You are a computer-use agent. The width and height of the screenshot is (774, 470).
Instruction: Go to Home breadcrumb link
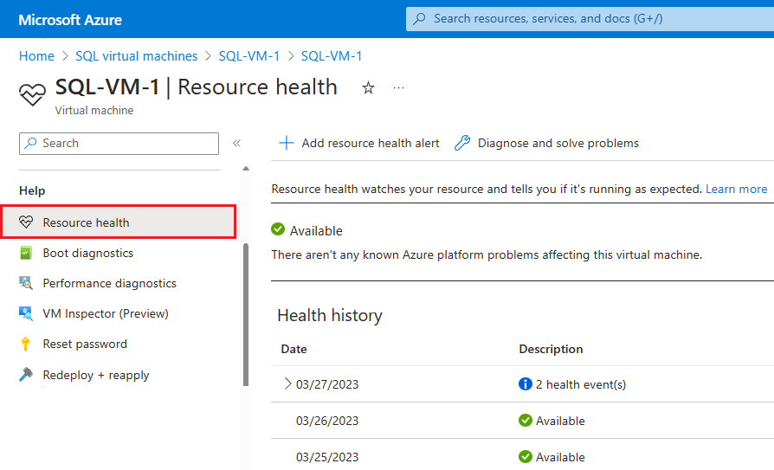click(36, 56)
